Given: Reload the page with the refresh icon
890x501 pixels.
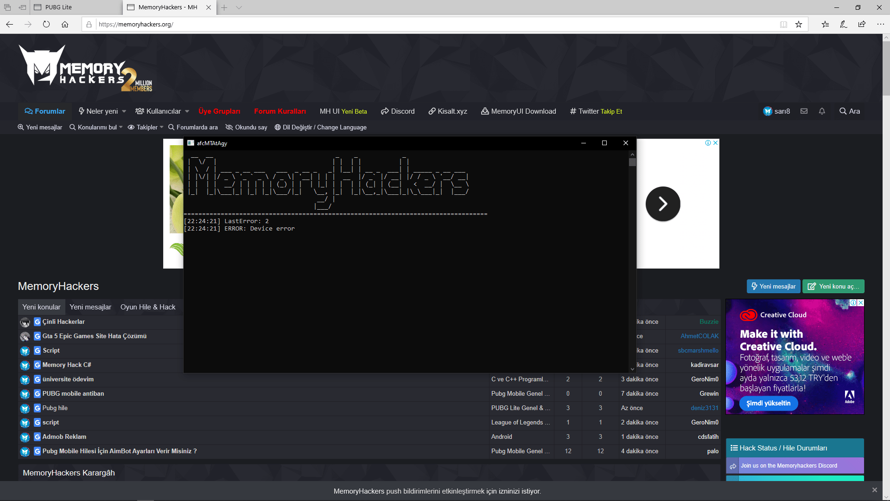Looking at the screenshot, I should tap(46, 24).
